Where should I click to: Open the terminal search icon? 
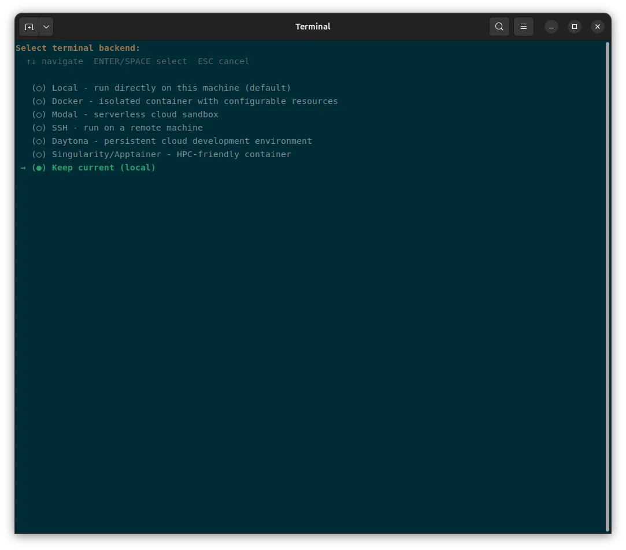pos(499,27)
